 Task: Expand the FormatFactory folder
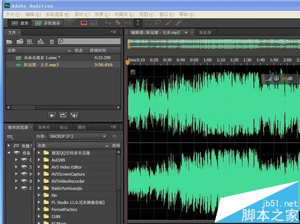[x=39, y=209]
